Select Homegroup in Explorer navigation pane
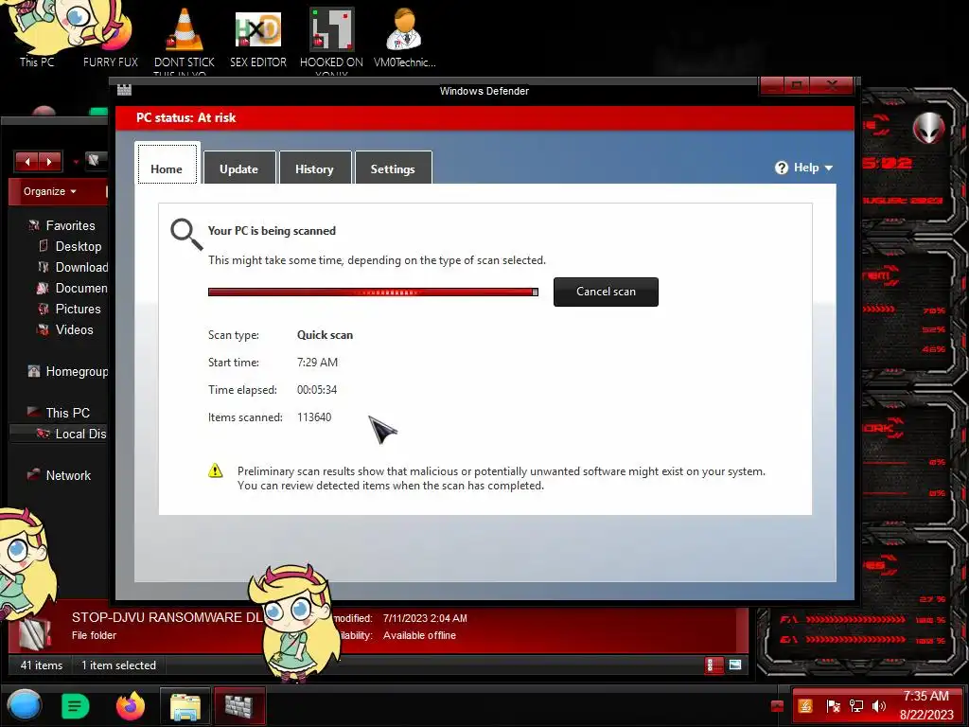 (68, 371)
